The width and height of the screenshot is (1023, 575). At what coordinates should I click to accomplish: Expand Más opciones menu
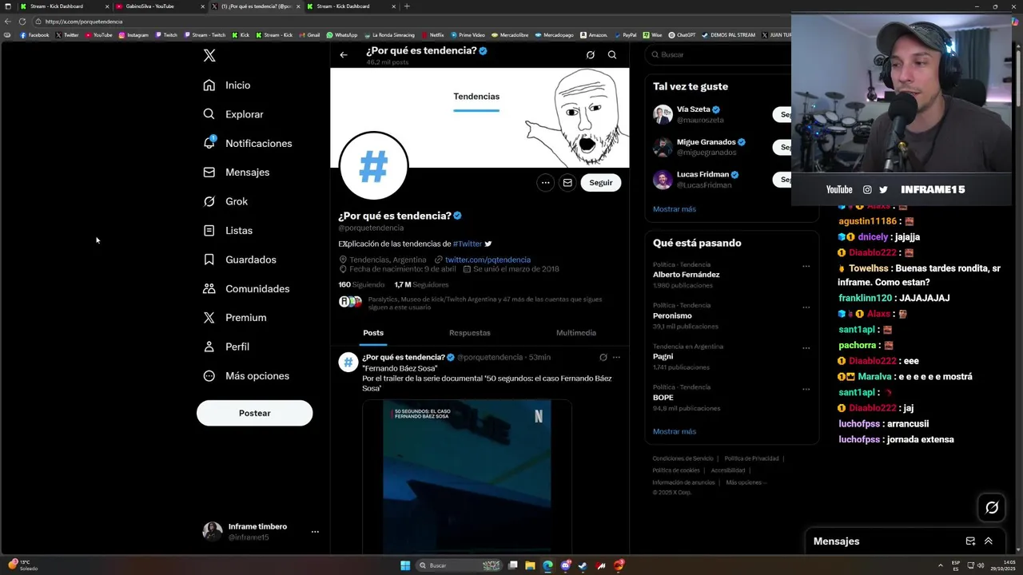click(245, 376)
